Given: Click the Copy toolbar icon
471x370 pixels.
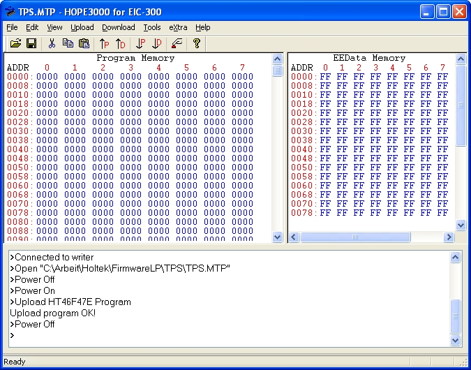Looking at the screenshot, I should (68, 43).
